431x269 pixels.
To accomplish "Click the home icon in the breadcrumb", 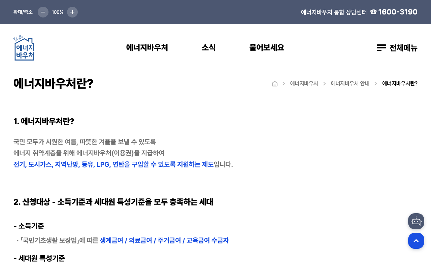I will [x=274, y=83].
